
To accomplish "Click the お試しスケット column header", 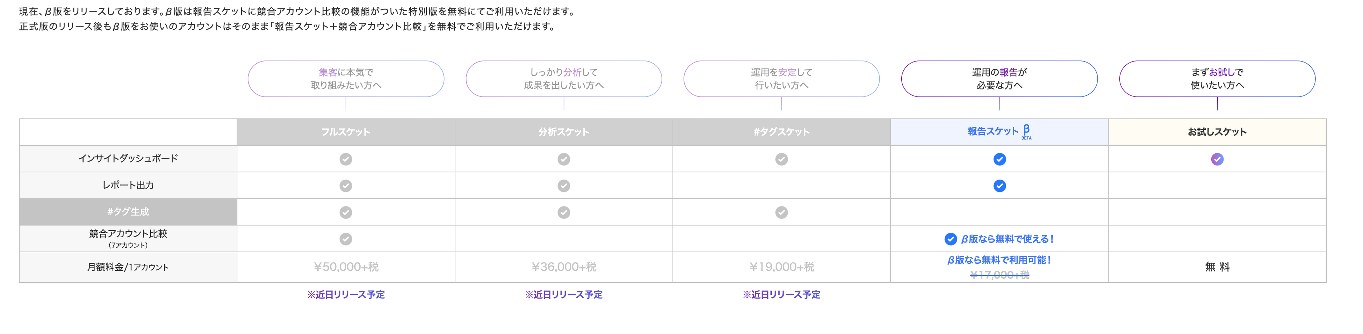I will point(1217,132).
